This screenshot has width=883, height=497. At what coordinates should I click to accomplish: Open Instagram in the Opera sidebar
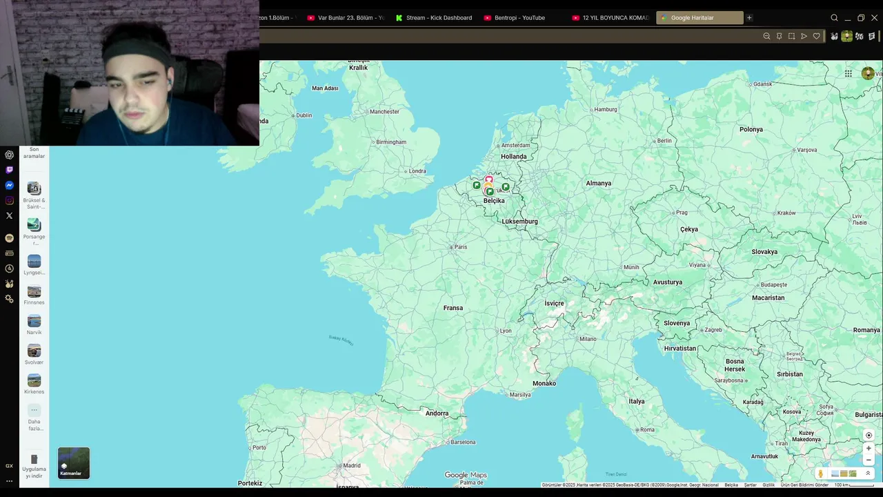coord(9,200)
